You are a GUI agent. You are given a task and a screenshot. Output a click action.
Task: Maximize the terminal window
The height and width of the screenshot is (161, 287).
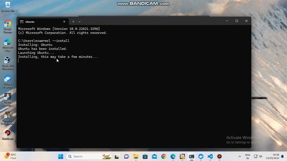237,21
